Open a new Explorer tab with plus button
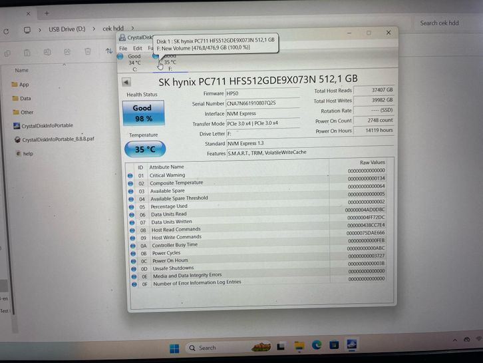 point(47,13)
